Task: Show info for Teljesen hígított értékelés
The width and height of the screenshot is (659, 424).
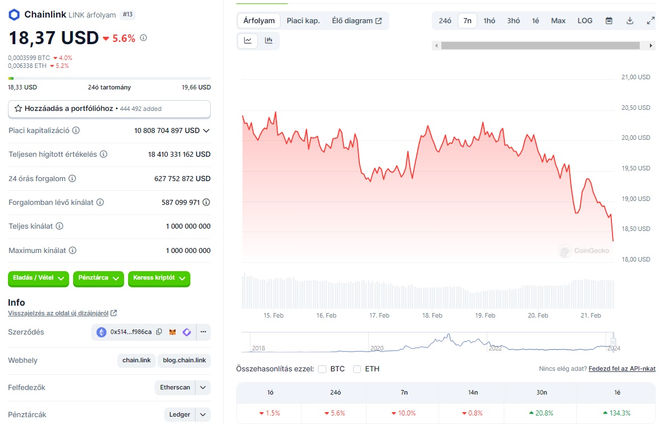Action: 103,154
